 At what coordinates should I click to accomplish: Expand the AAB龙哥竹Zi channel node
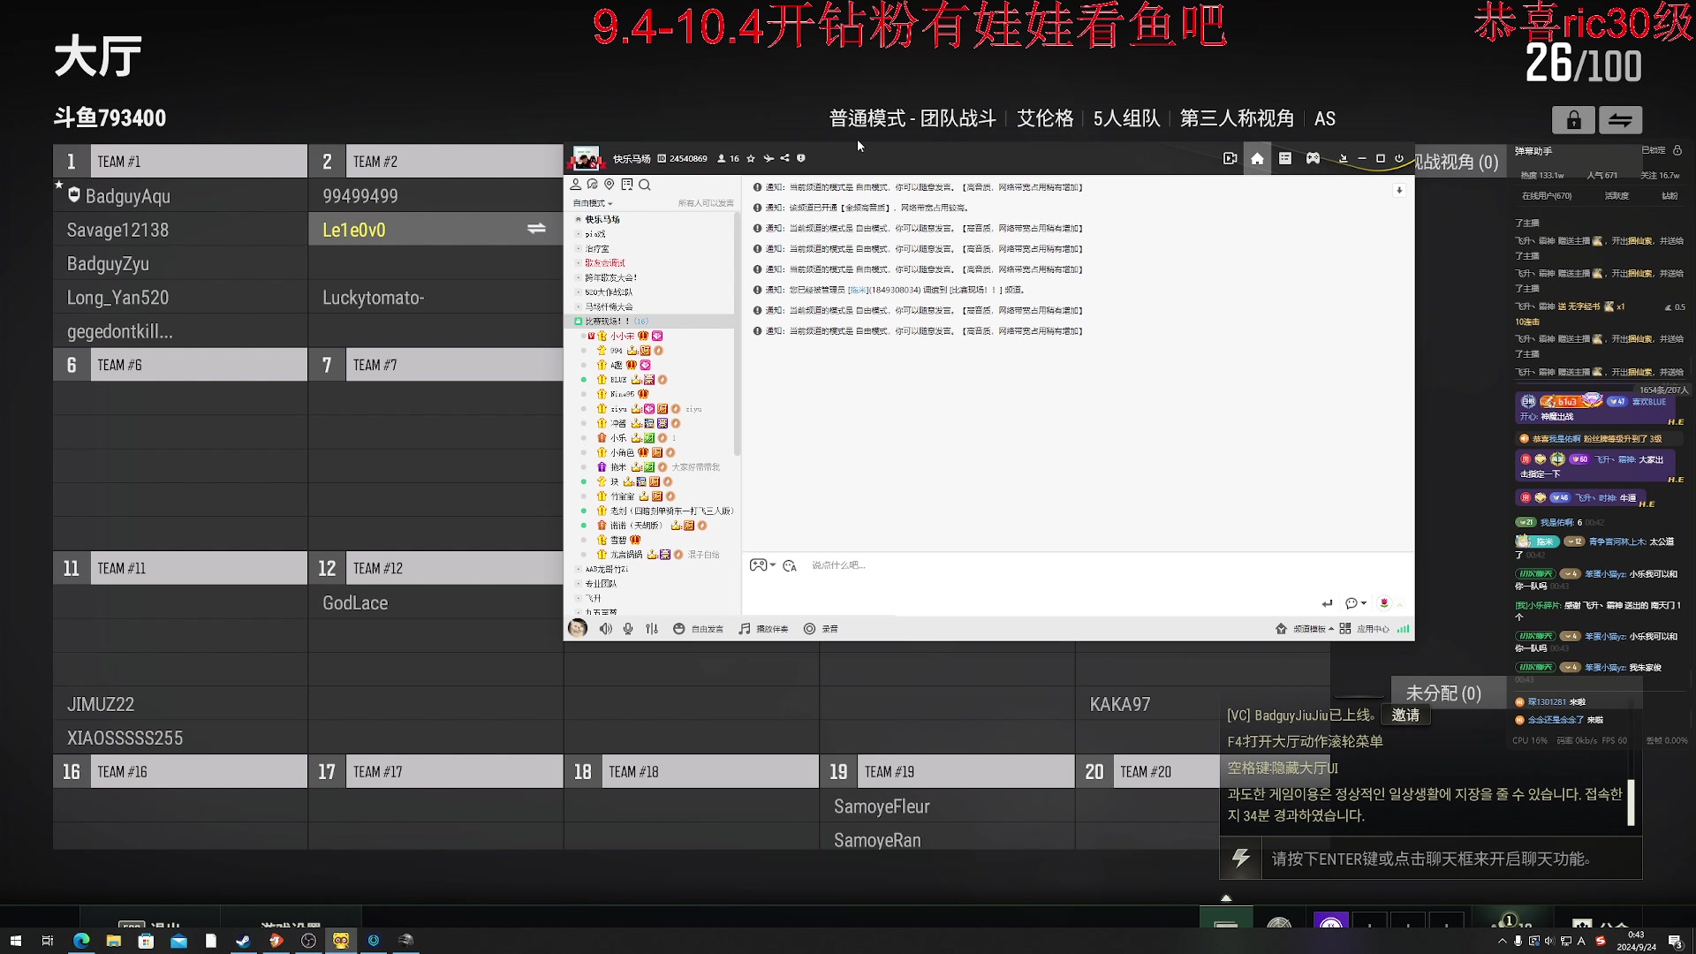point(579,570)
